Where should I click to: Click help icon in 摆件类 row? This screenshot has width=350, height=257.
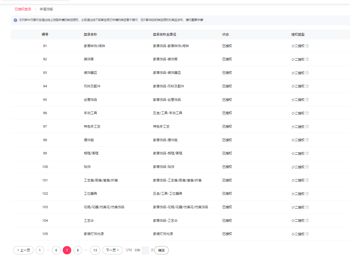click(307, 140)
